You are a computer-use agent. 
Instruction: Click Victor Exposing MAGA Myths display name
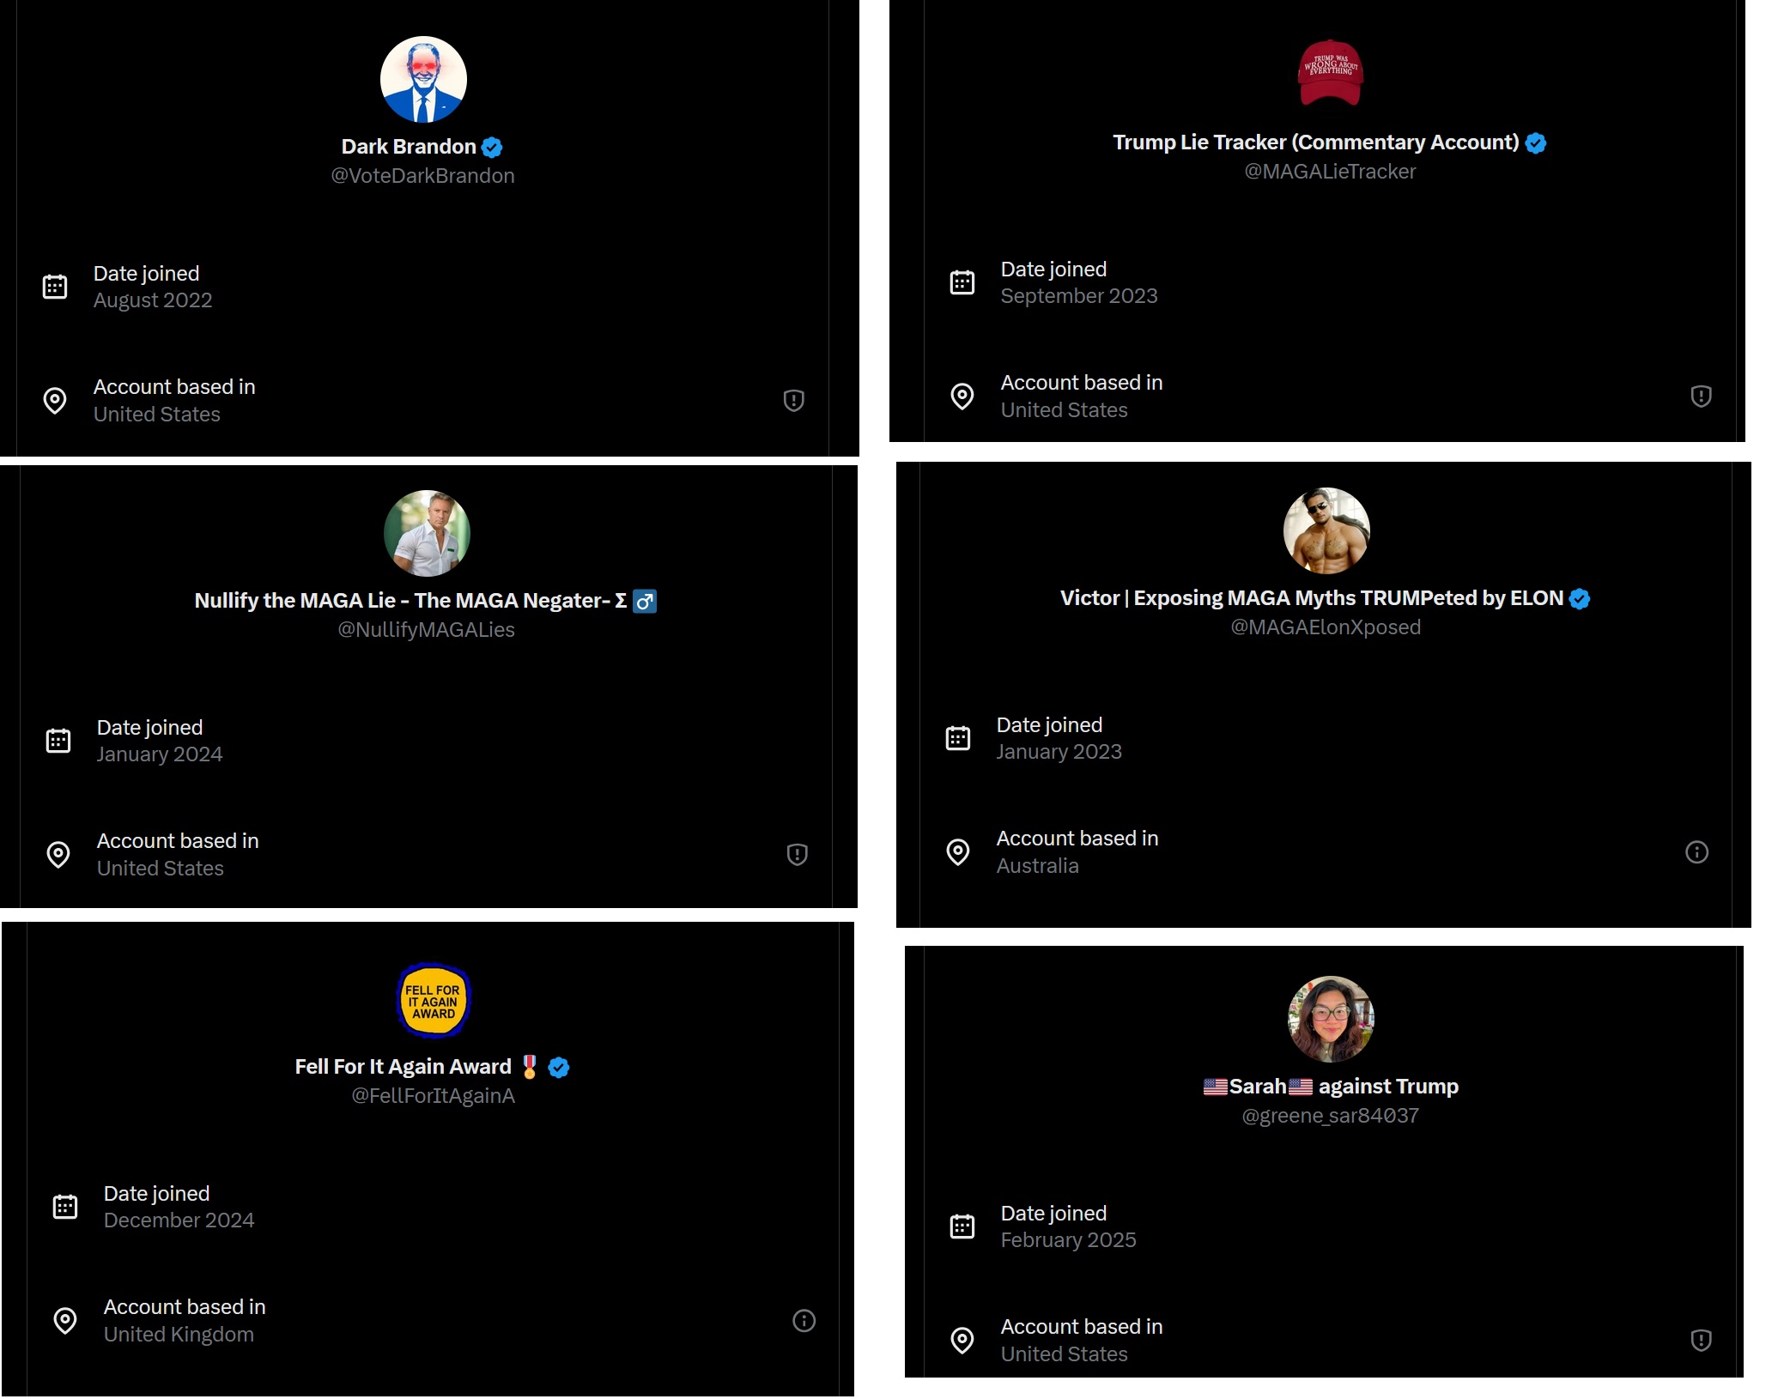tap(1311, 598)
